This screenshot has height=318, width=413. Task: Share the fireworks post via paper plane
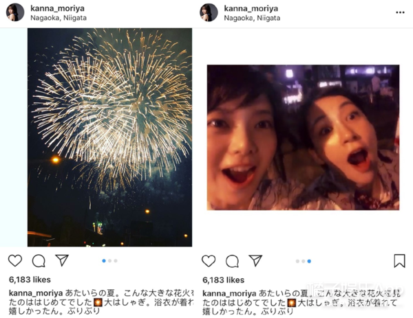click(62, 260)
